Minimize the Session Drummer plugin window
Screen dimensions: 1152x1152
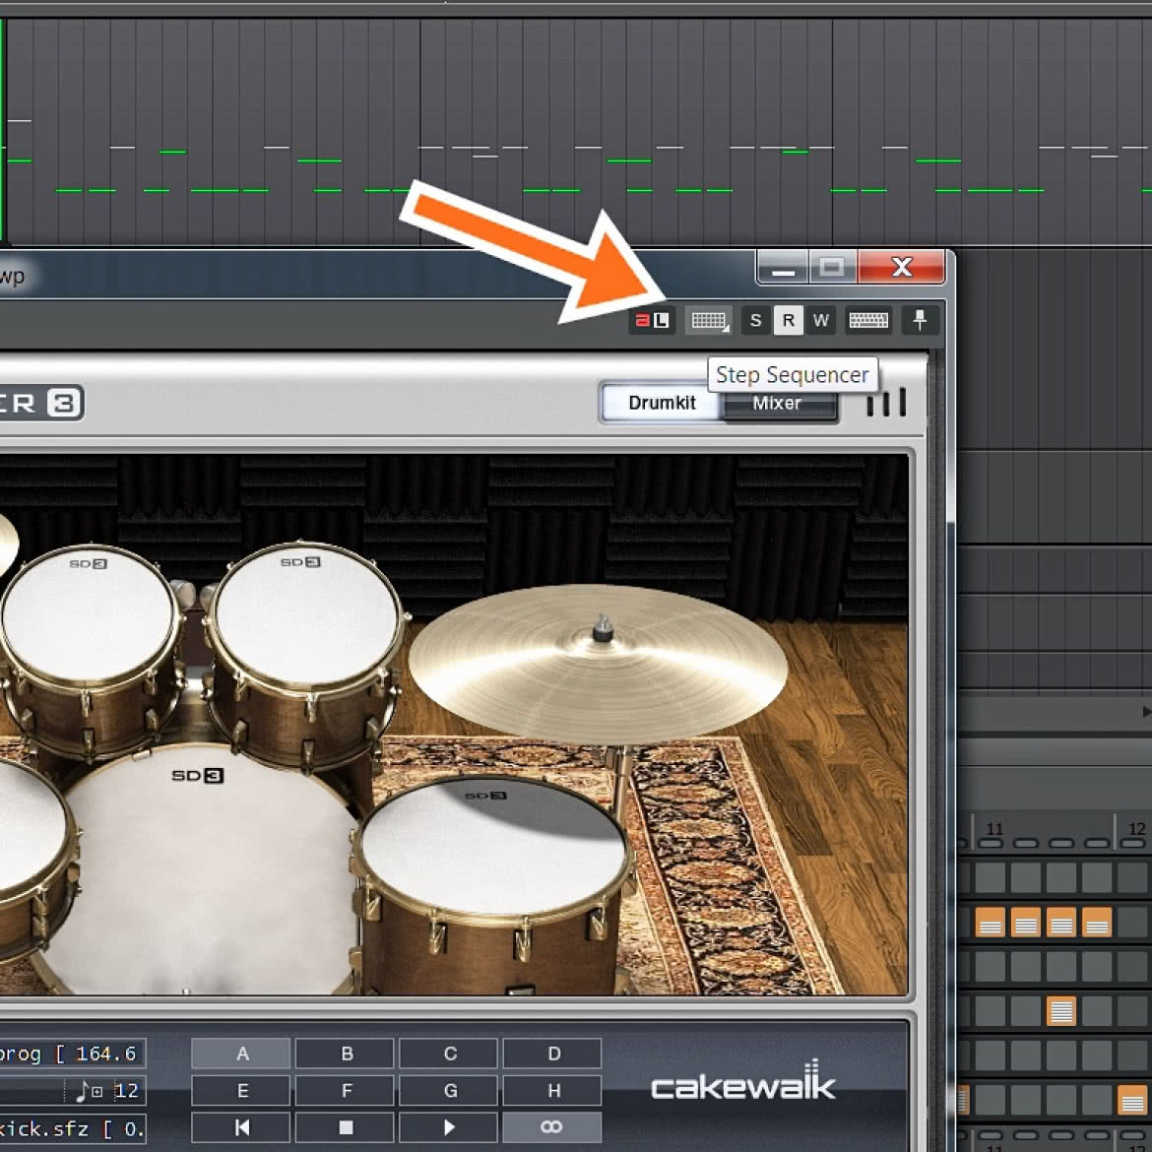(783, 266)
